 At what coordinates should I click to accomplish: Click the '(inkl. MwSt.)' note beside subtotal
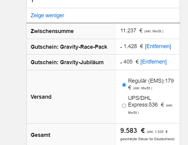[x=154, y=31]
